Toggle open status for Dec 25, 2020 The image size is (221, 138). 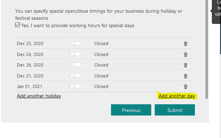[75, 43]
